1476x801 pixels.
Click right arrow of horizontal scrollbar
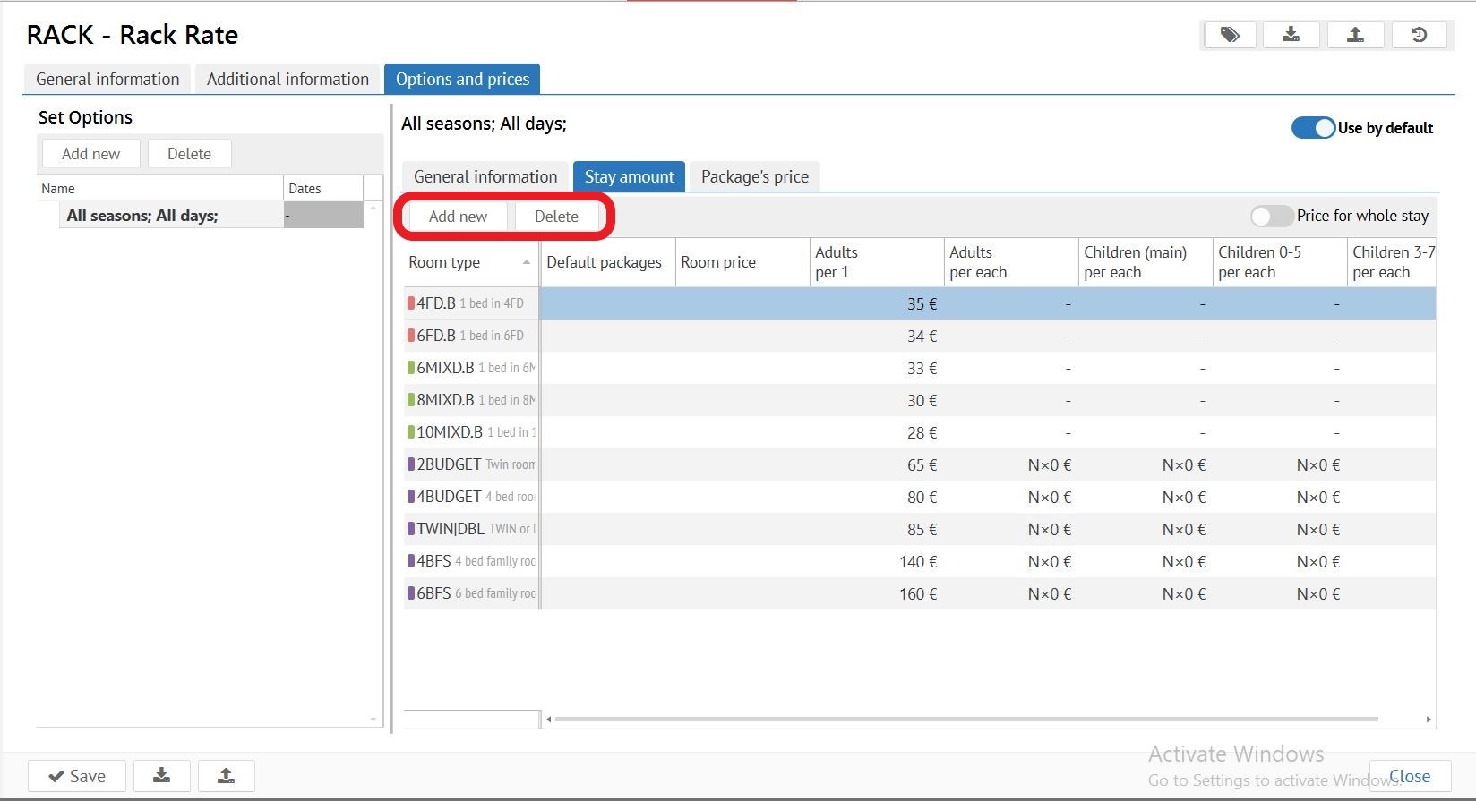click(x=1428, y=719)
